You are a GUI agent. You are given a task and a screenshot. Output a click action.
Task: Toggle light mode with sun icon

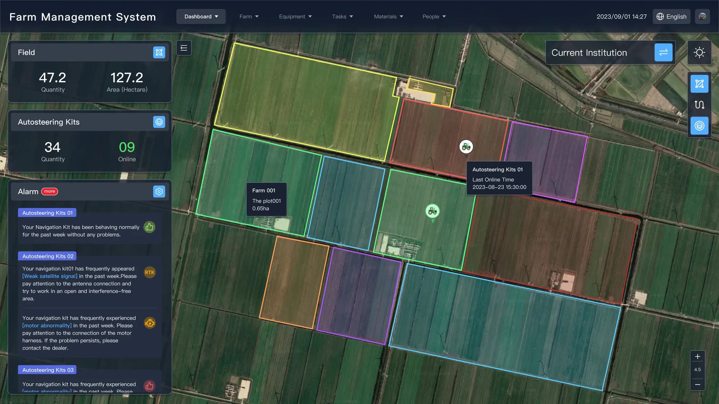click(699, 52)
